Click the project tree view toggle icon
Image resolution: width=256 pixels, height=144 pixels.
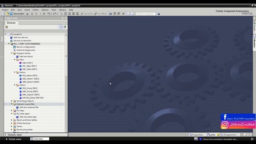61,27
